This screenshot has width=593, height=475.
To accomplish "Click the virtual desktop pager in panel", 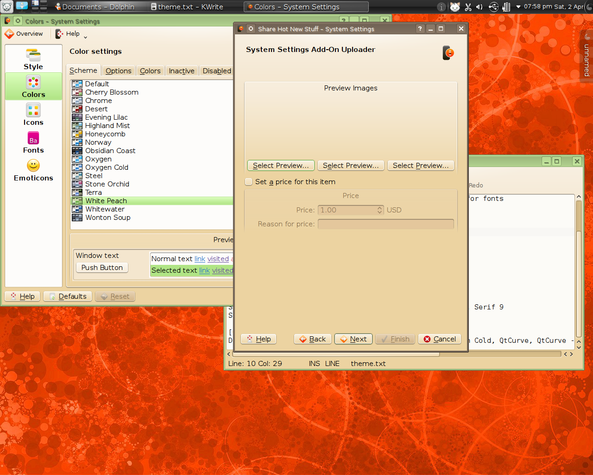I will point(39,6).
